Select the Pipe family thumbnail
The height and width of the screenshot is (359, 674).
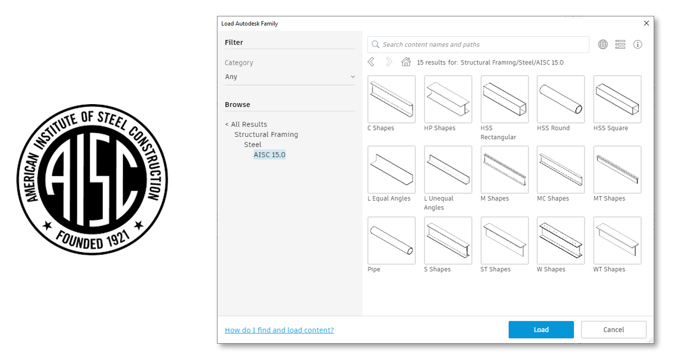click(x=392, y=241)
